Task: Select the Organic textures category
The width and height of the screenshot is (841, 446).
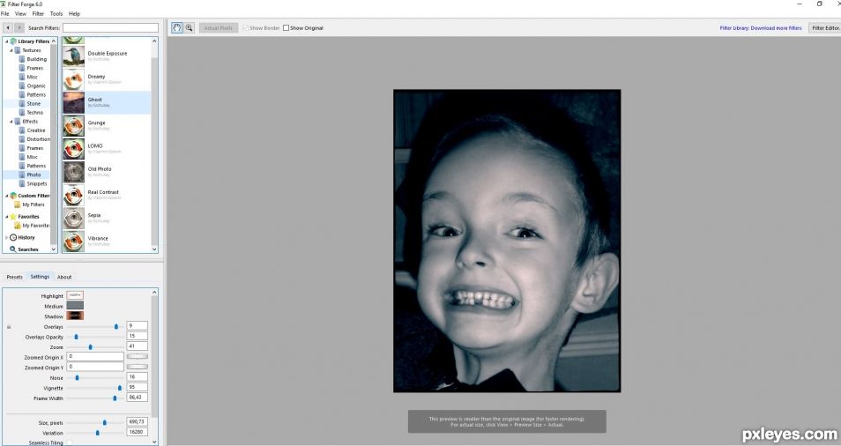Action: click(x=36, y=85)
